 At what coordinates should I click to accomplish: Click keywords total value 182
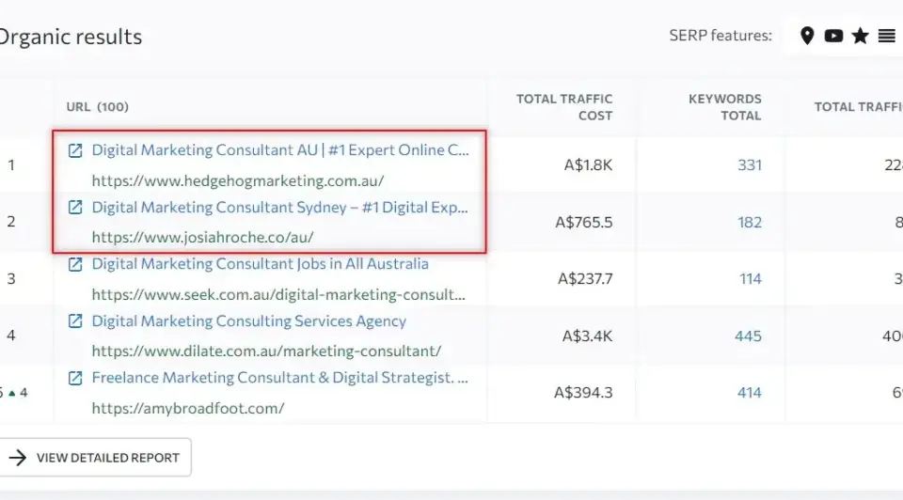click(750, 222)
